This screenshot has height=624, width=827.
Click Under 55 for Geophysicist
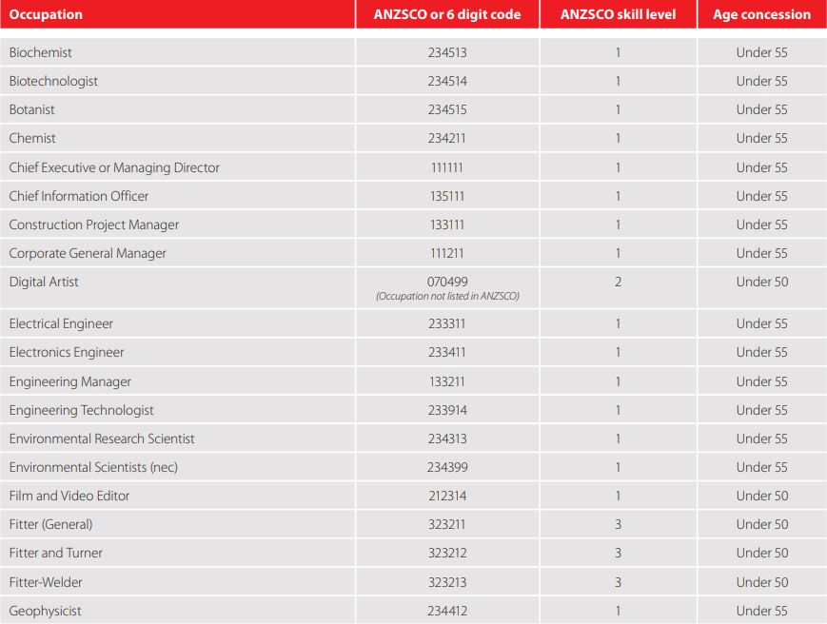coord(761,611)
